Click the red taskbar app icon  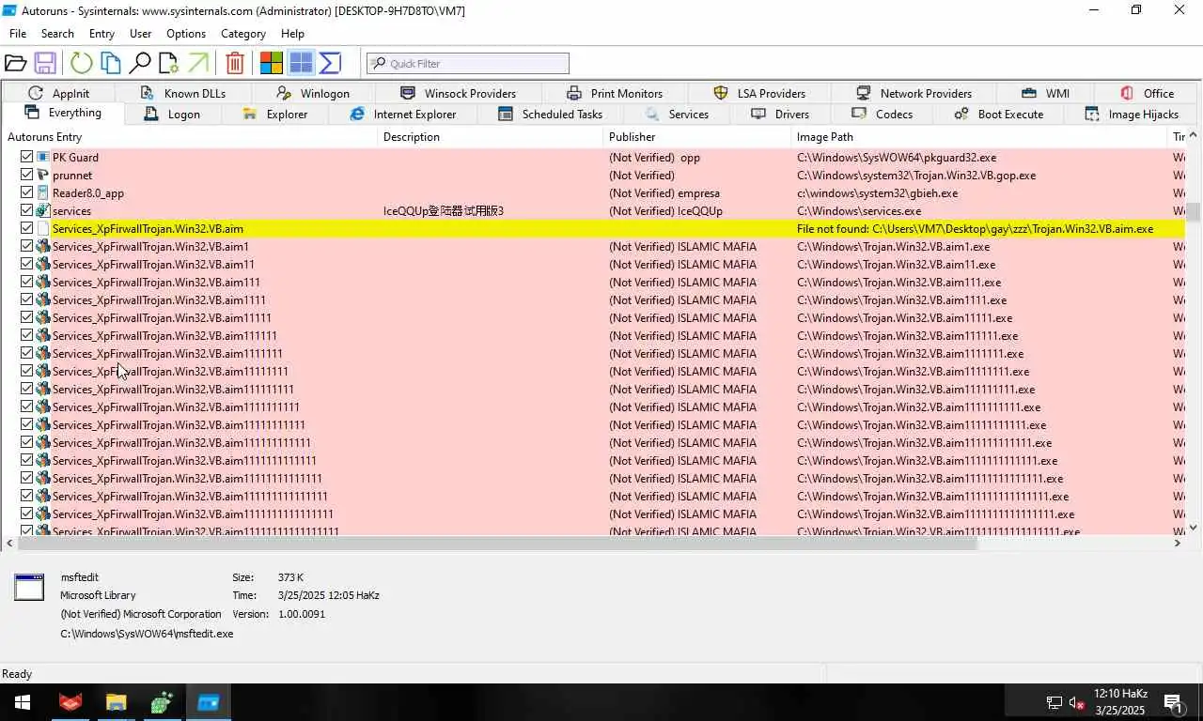pos(70,702)
